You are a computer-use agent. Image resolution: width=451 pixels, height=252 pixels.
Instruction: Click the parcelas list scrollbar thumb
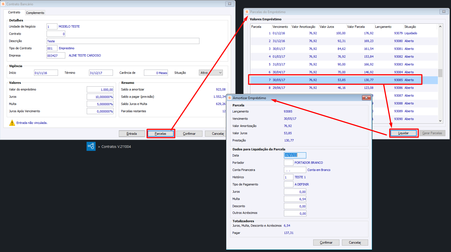click(440, 73)
